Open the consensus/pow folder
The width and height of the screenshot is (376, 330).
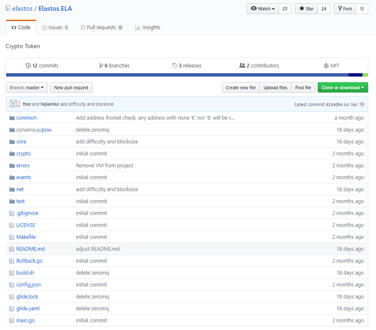point(34,130)
